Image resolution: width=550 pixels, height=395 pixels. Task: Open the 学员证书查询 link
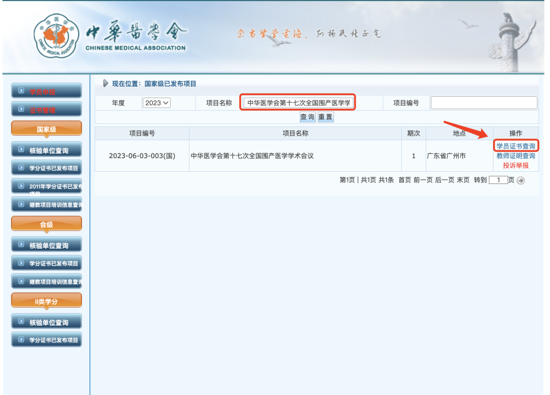pyautogui.click(x=515, y=146)
